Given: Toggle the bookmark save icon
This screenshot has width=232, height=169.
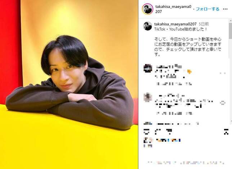Looking at the screenshot, I should pyautogui.click(x=226, y=132).
